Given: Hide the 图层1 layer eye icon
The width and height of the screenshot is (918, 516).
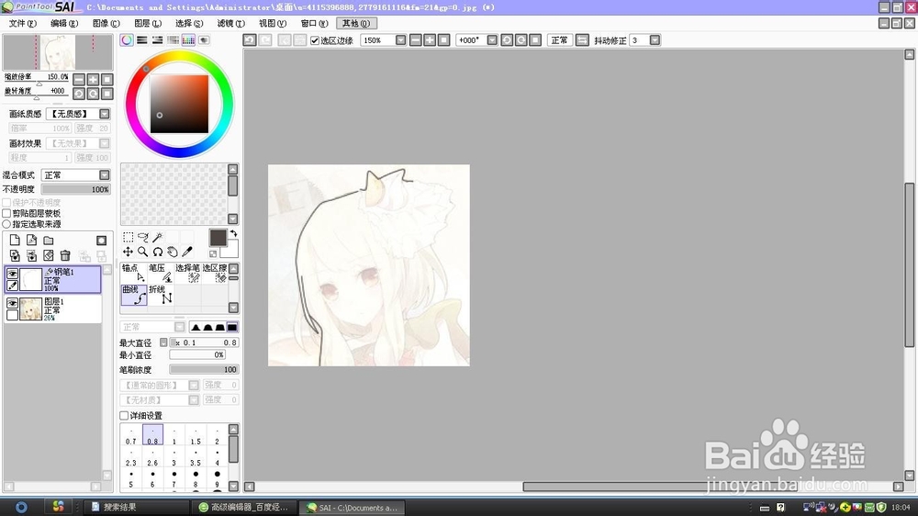Looking at the screenshot, I should pos(12,303).
